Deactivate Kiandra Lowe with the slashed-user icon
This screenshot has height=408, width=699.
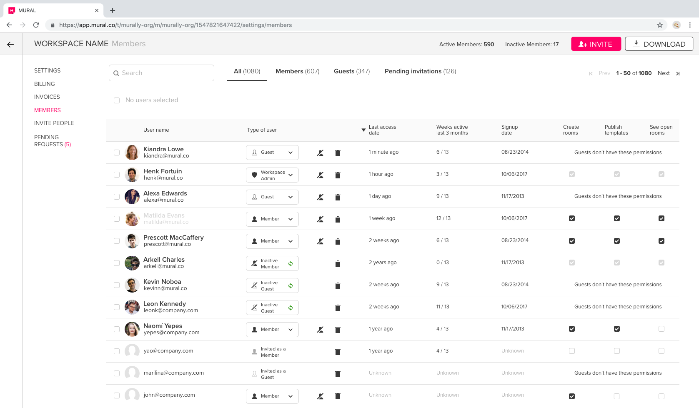320,153
